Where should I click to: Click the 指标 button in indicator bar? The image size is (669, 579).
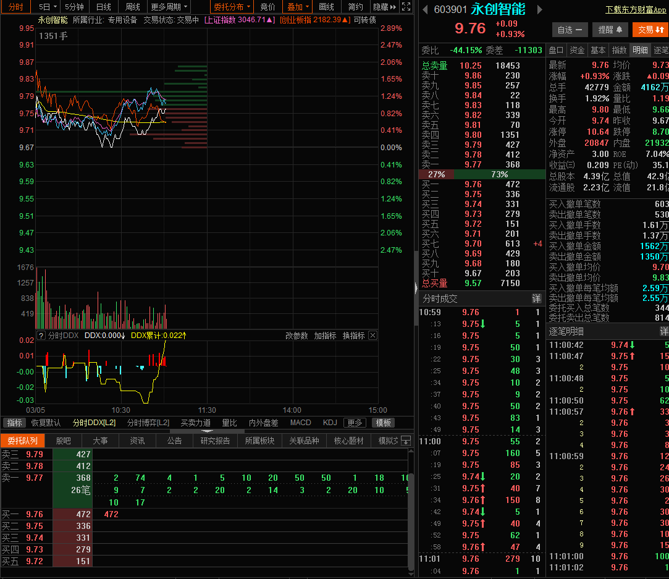14,423
